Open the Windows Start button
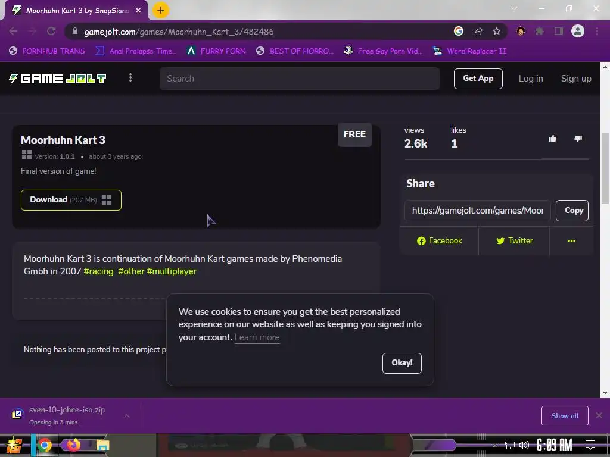The image size is (610, 457). (14, 445)
